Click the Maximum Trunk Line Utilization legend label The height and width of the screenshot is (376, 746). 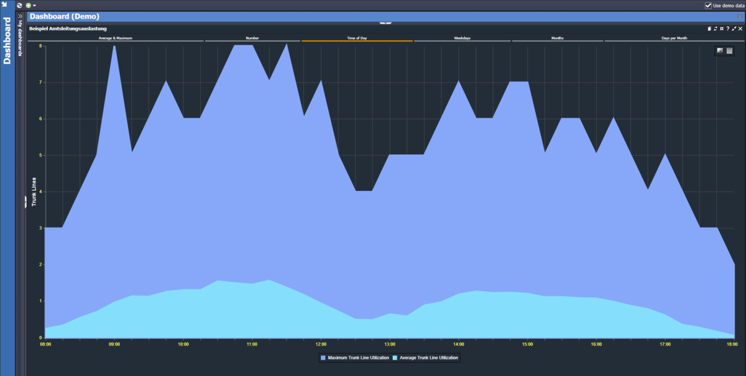coord(358,358)
